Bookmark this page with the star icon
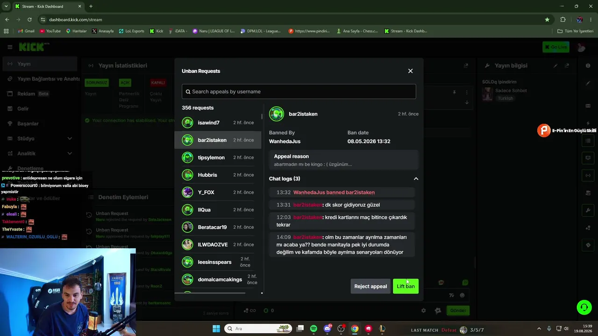Viewport: 598px width, 336px height. [x=547, y=20]
